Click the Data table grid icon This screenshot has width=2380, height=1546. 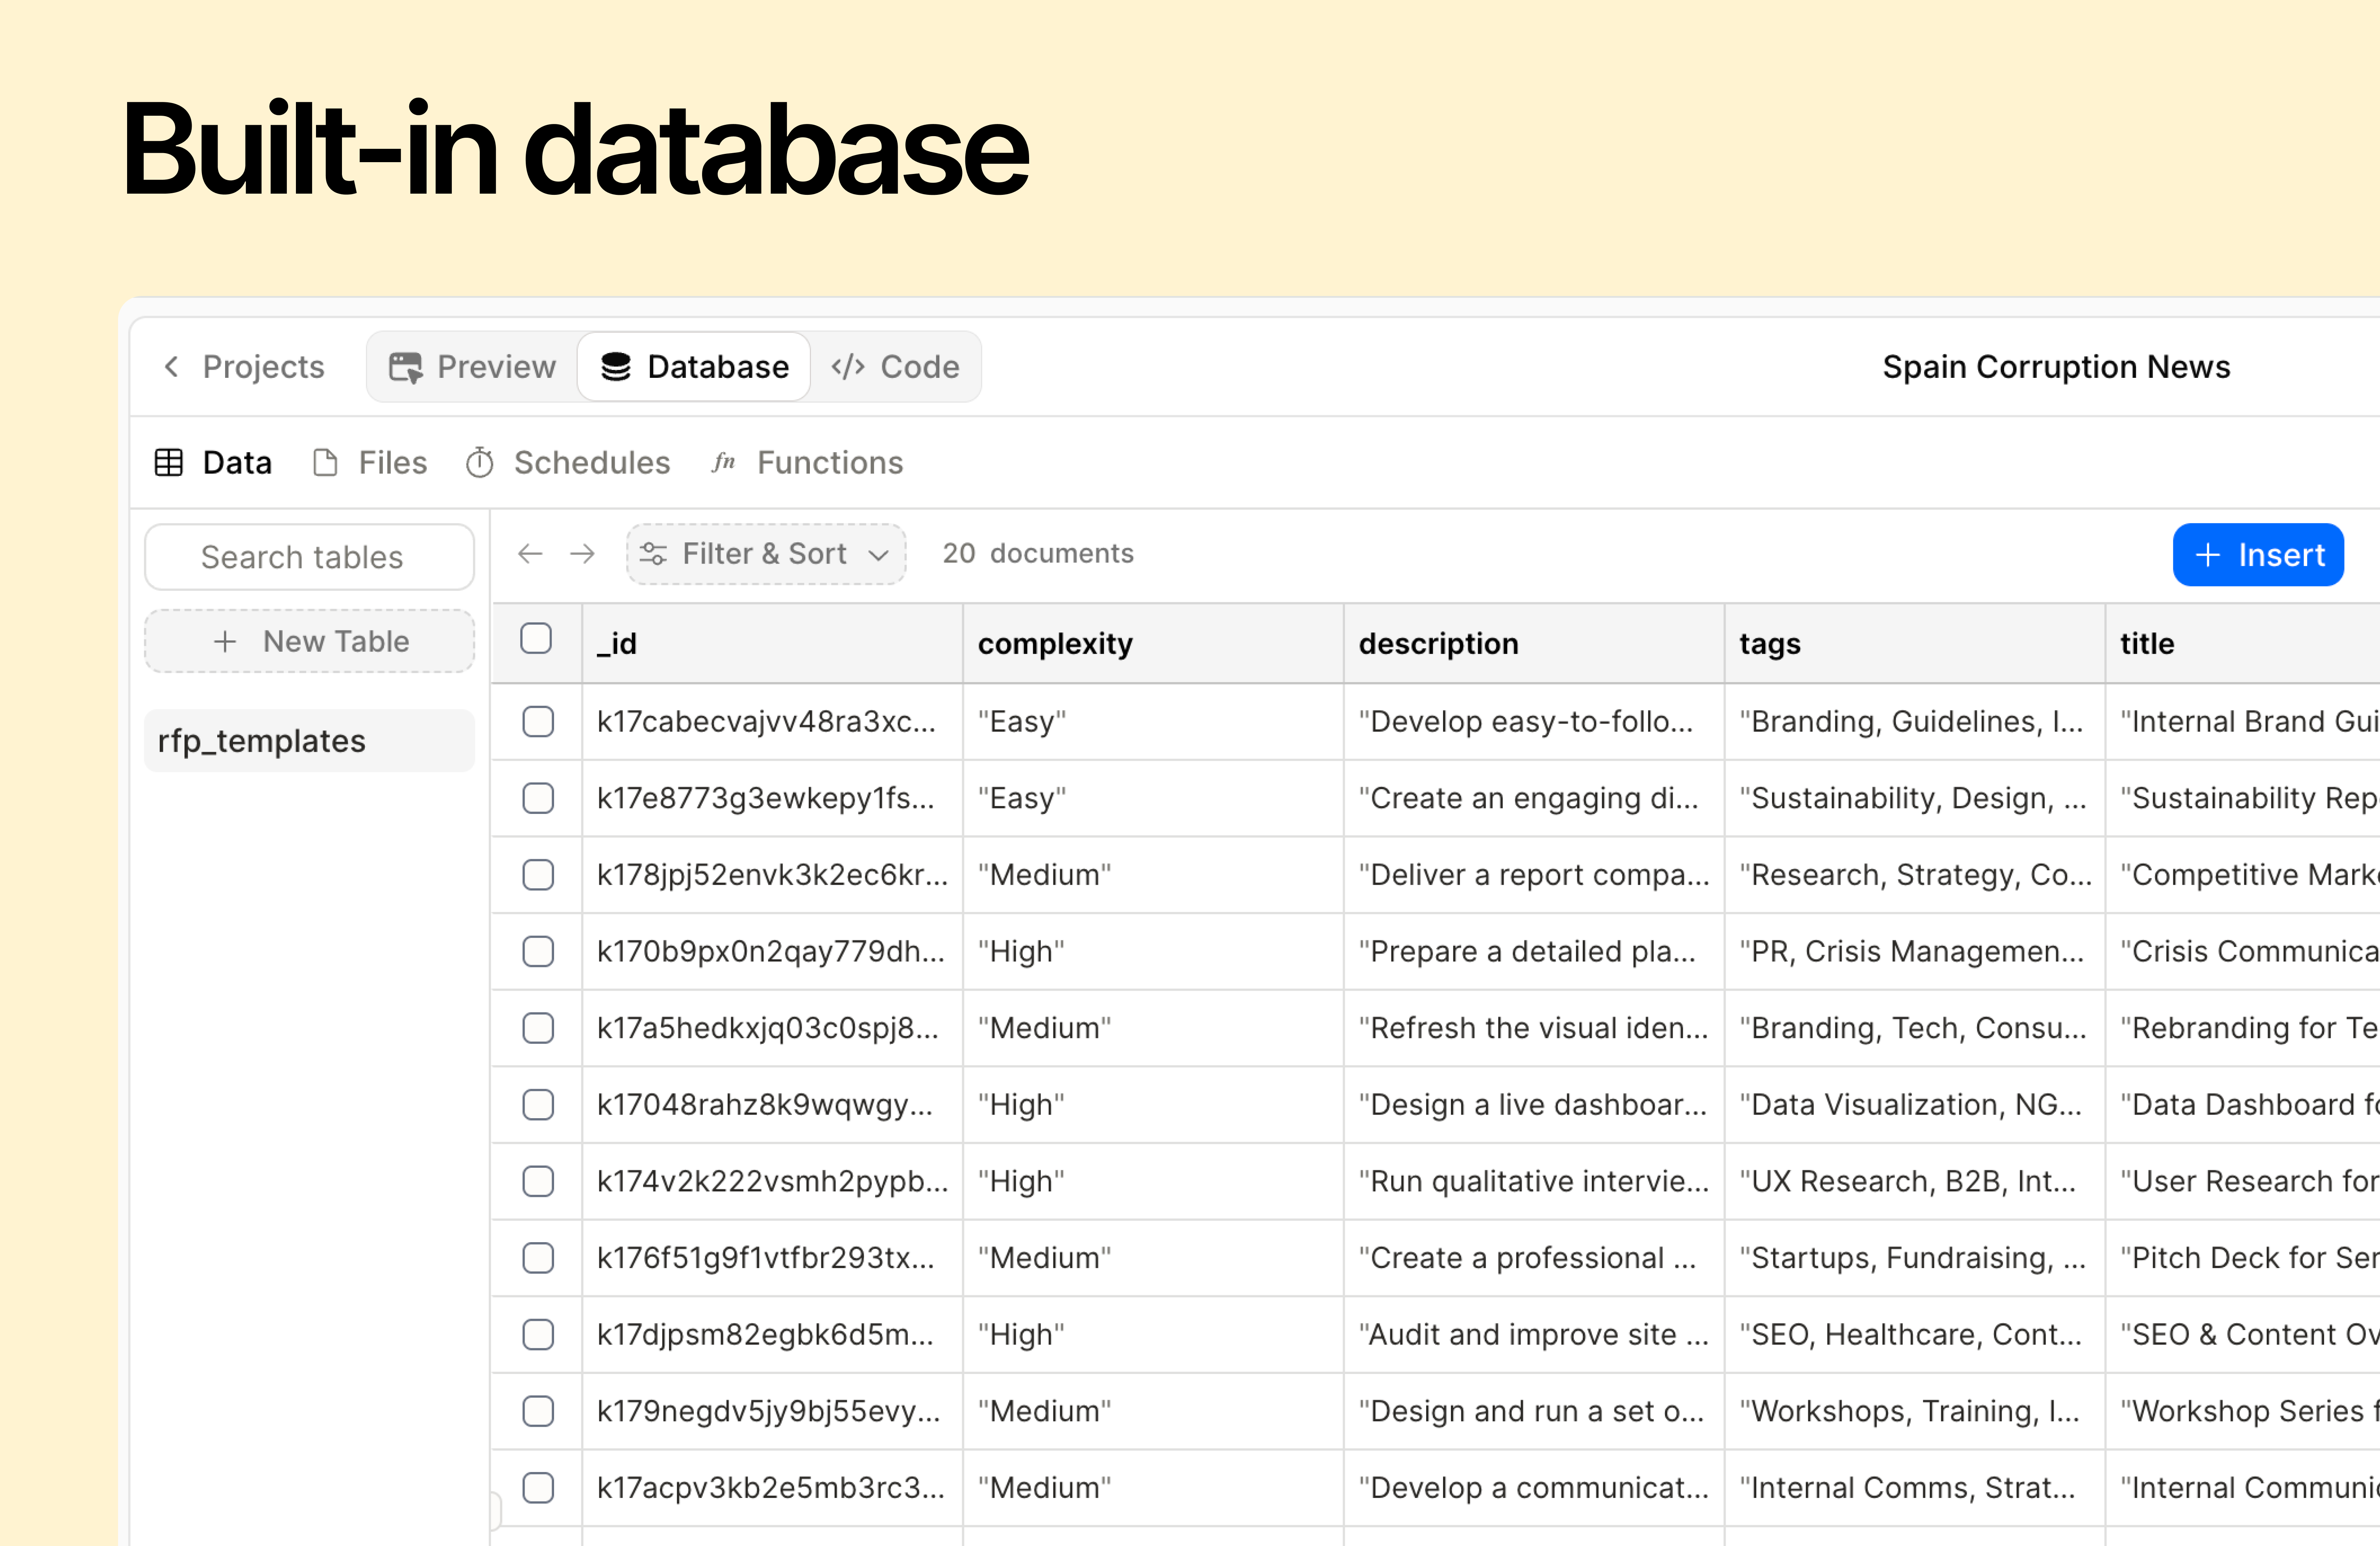point(168,463)
